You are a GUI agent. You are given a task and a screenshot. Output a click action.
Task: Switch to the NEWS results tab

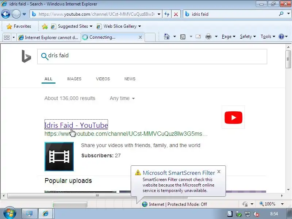click(x=130, y=79)
